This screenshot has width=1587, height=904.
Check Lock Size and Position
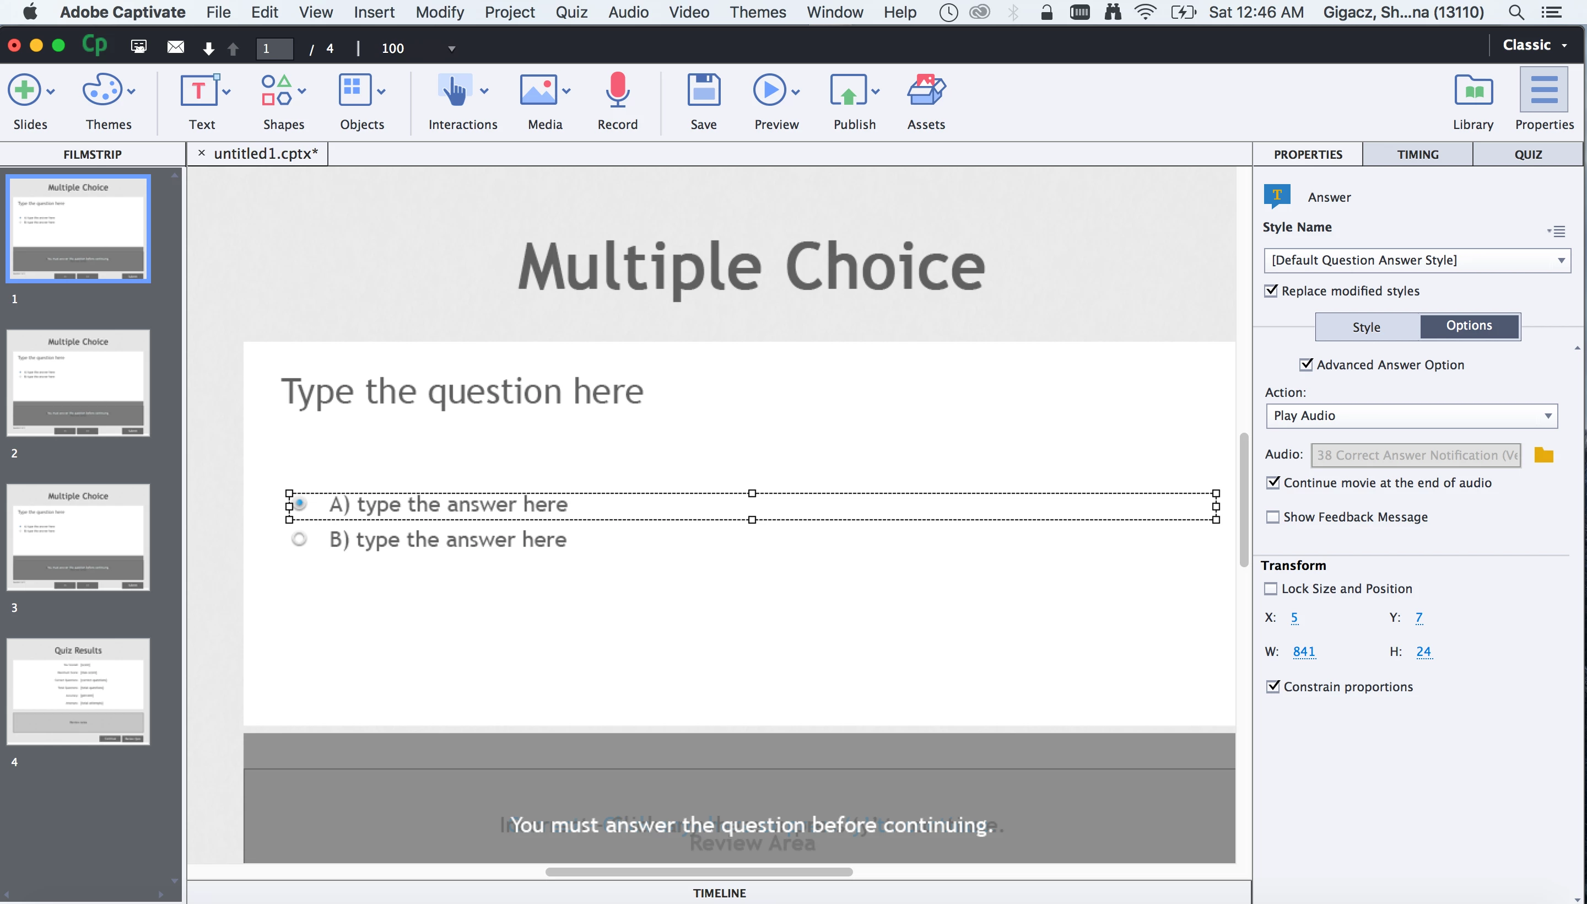[1271, 589]
